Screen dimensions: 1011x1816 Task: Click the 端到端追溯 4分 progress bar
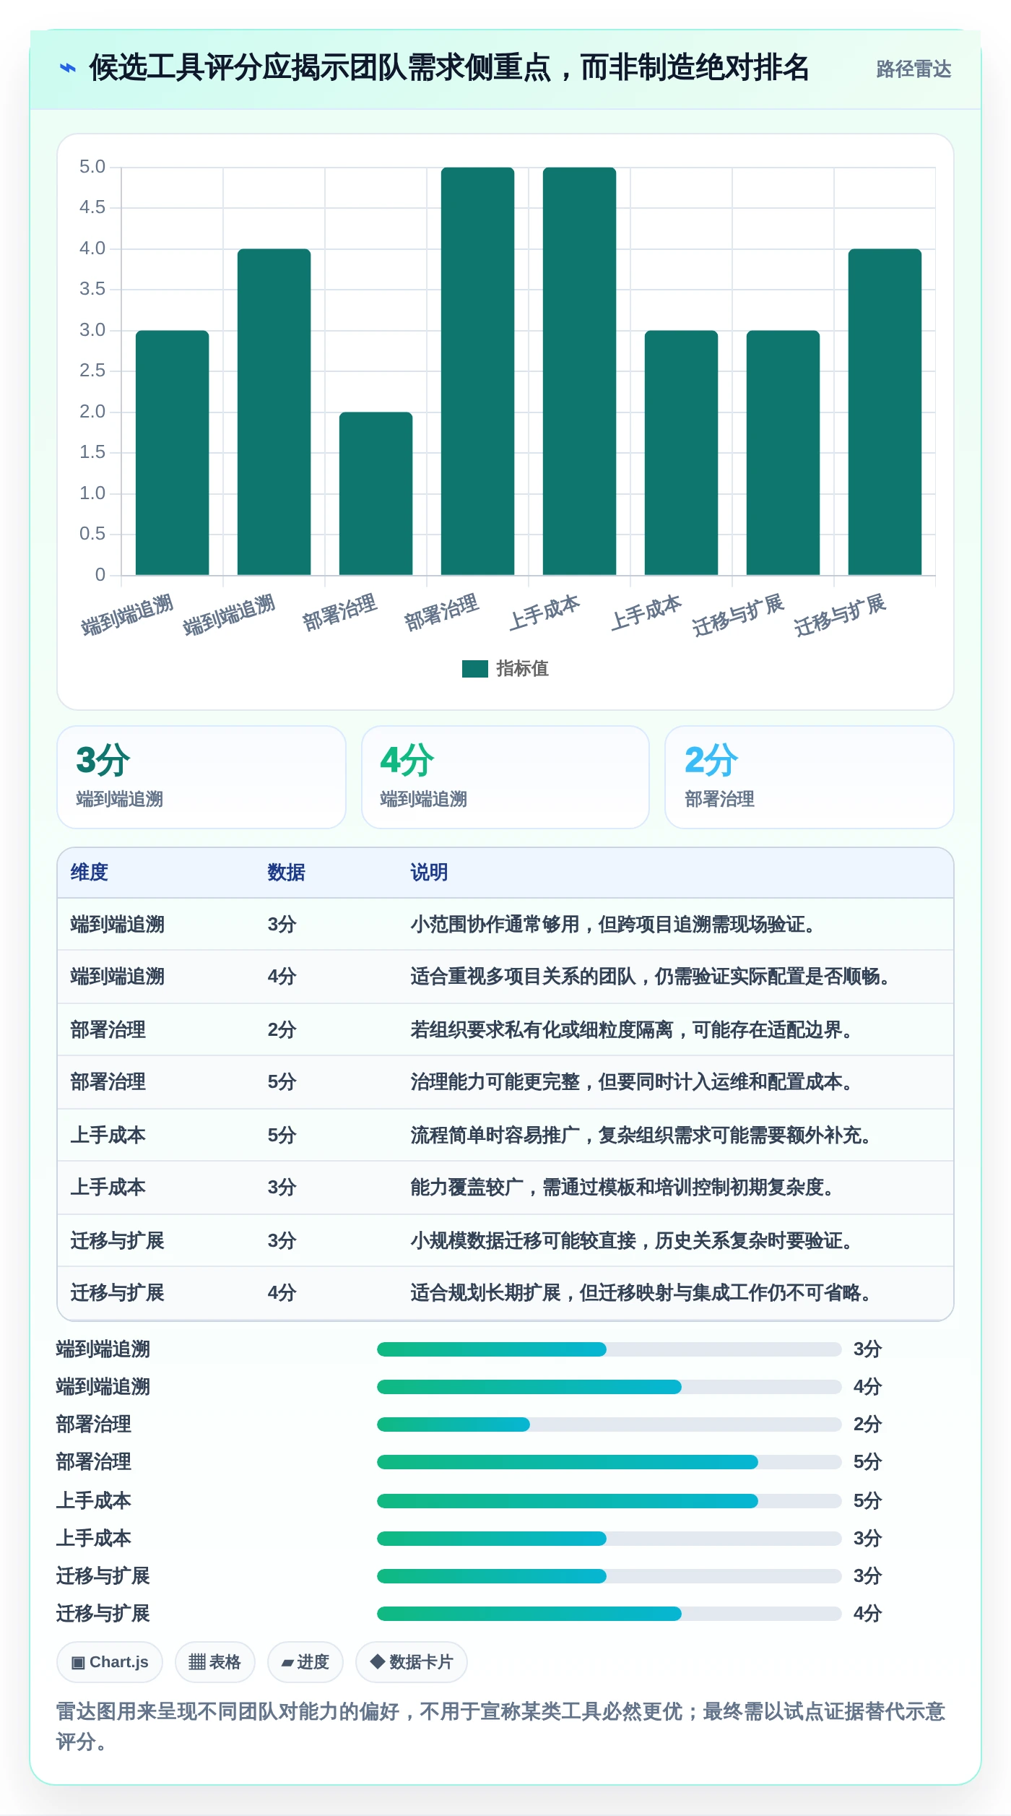[609, 1387]
